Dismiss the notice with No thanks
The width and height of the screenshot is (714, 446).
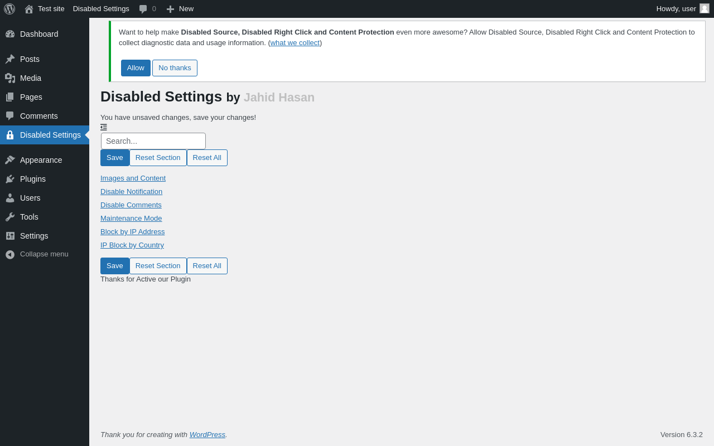[175, 68]
